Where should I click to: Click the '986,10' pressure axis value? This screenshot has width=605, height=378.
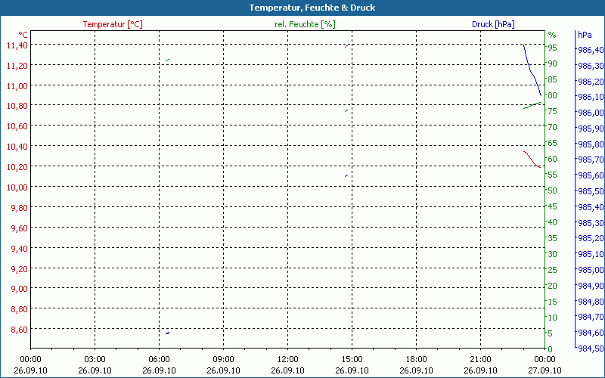(x=591, y=98)
